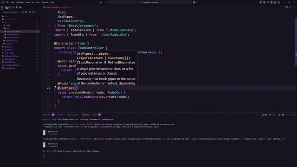The image size is (297, 167).
Task: Open the Source Control view with badge
Action: pyautogui.click(x=6, y=7)
